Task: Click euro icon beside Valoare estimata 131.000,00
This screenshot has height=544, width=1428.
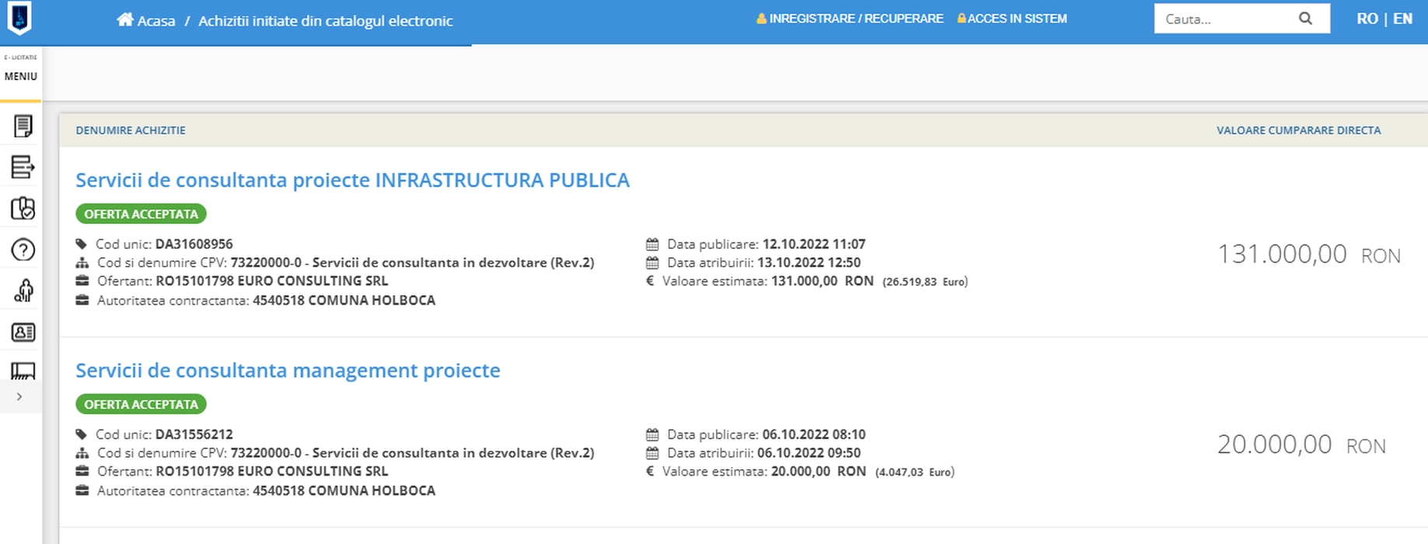Action: point(650,281)
